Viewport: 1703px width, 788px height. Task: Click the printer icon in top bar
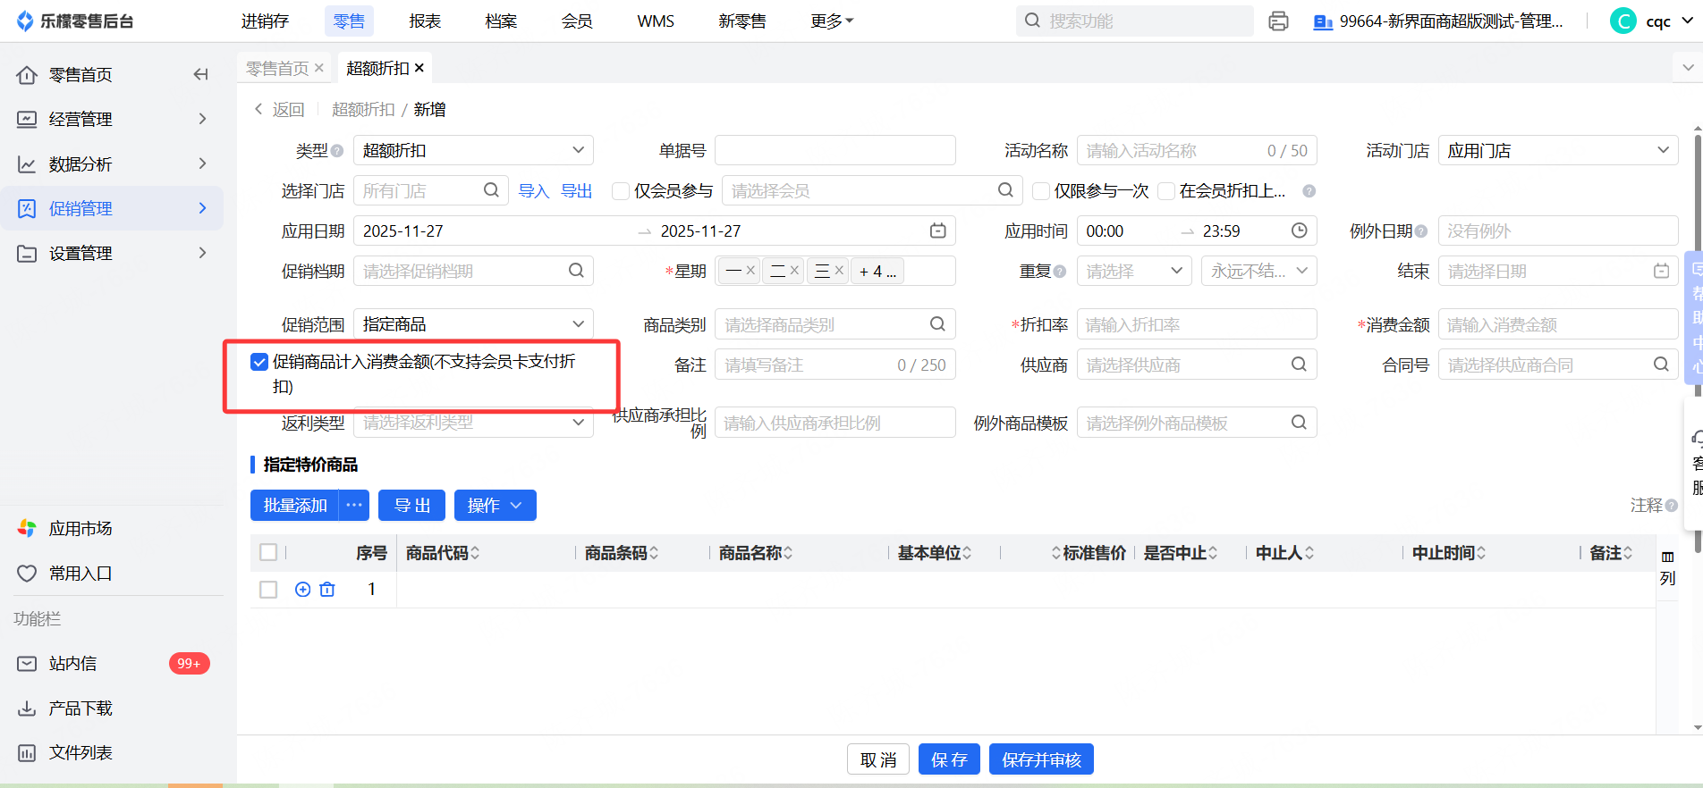[1278, 21]
